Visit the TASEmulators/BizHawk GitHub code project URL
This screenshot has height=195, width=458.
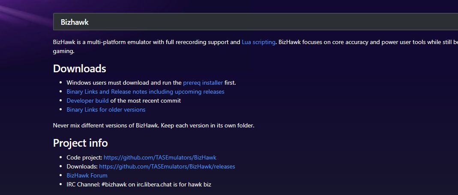pyautogui.click(x=160, y=158)
